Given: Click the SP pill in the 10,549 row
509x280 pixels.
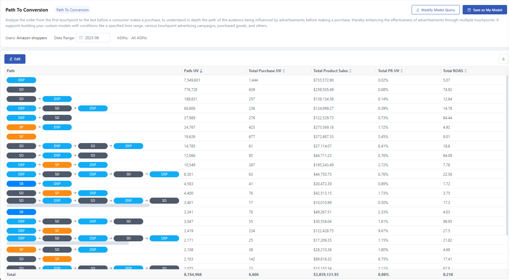Looking at the screenshot, I should coord(57,165).
